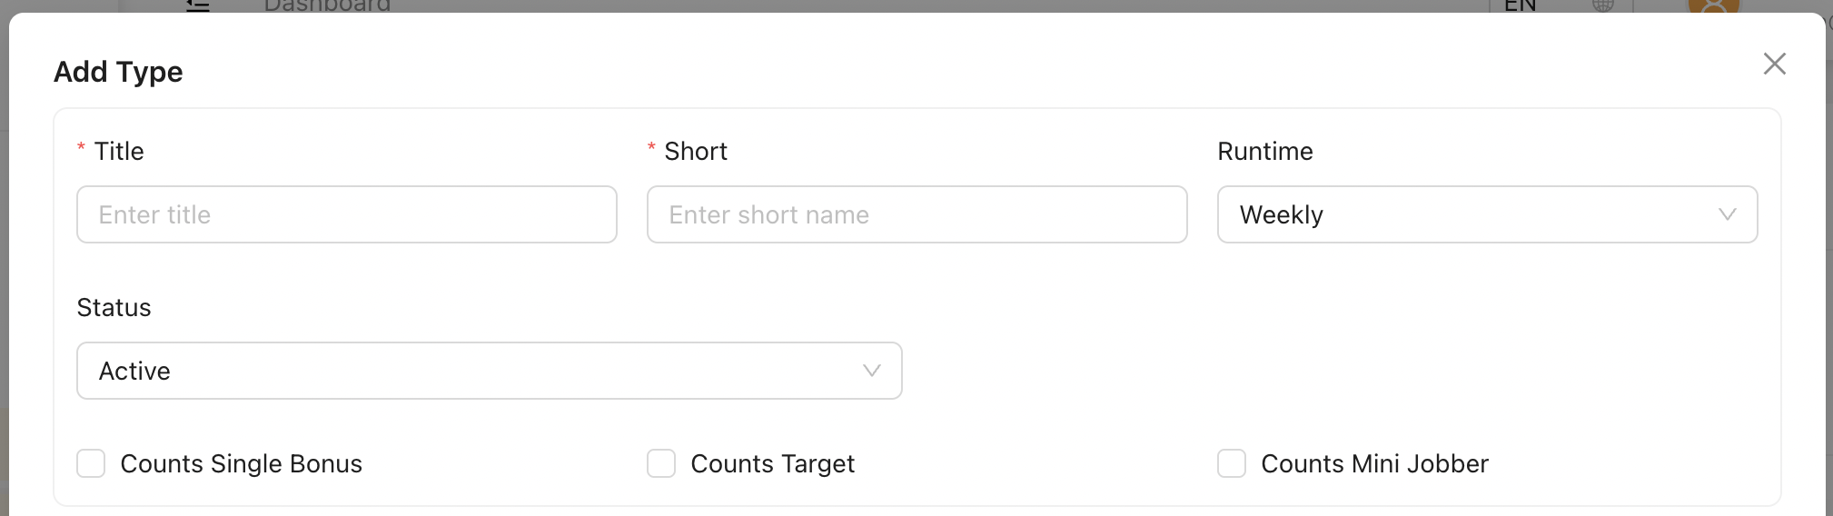Screen dimensions: 1833x516
Task: Open the EN language selector
Action: [1521, 5]
